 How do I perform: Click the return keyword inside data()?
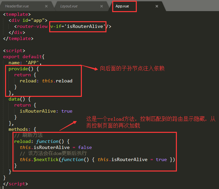23,105
